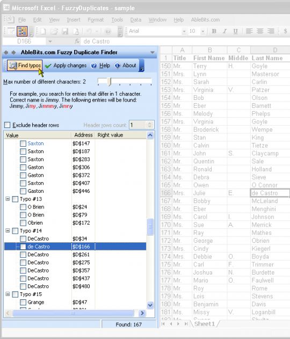This screenshot has height=339, width=290.
Task: Click the Save toolbar icon
Action: point(65,31)
